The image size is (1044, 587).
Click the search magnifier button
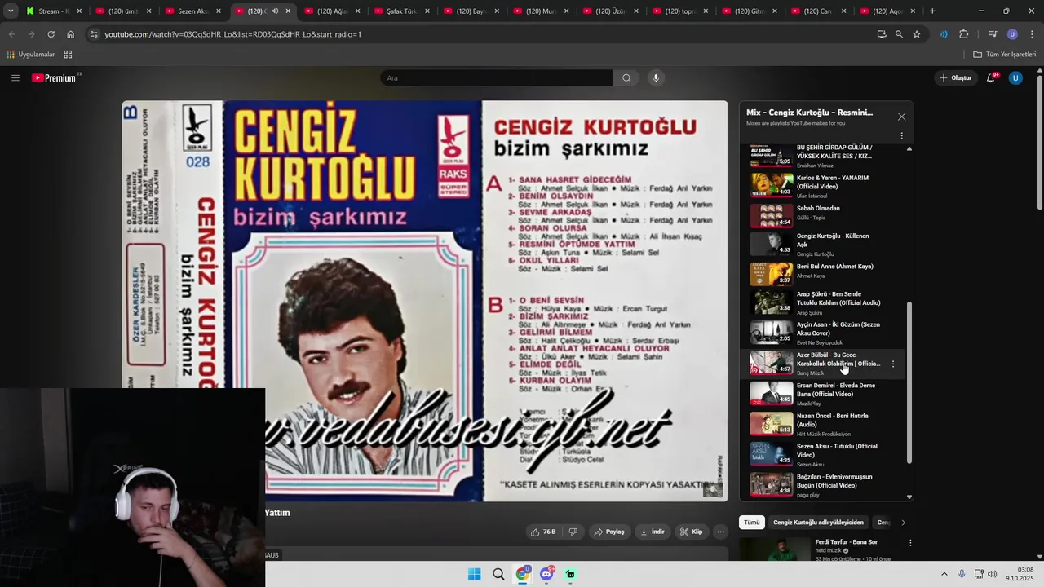[626, 77]
